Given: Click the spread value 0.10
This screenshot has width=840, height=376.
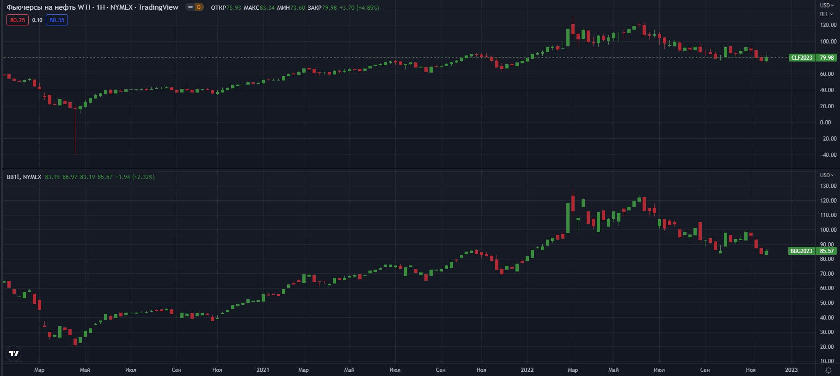Looking at the screenshot, I should pyautogui.click(x=37, y=20).
